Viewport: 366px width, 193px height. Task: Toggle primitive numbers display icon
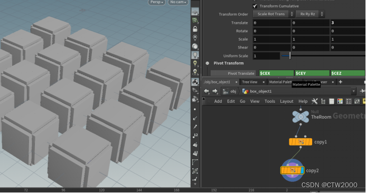tap(195, 153)
